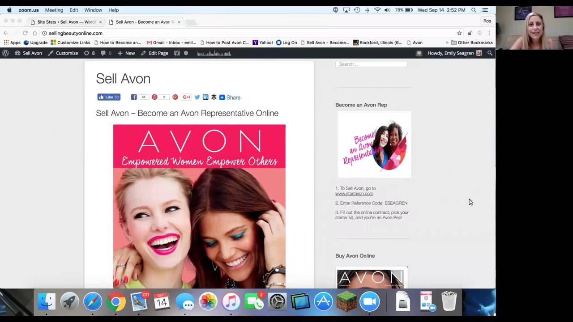Image resolution: width=573 pixels, height=322 pixels.
Task: Click the Buffer stack icon
Action: coord(214,97)
